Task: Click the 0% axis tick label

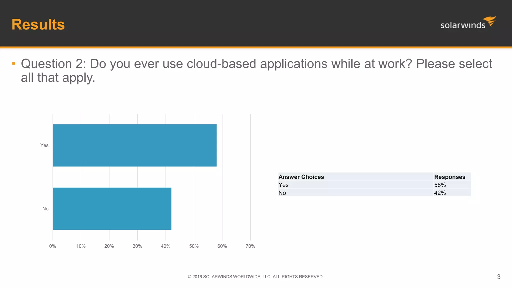Action: 52,246
